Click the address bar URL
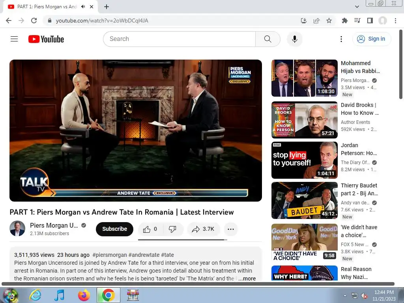 [x=102, y=21]
